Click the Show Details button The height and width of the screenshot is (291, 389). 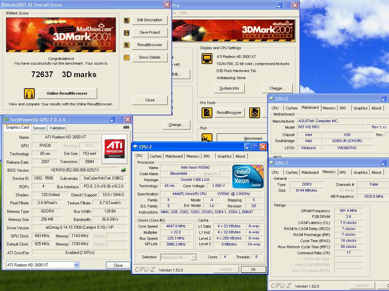point(150,57)
